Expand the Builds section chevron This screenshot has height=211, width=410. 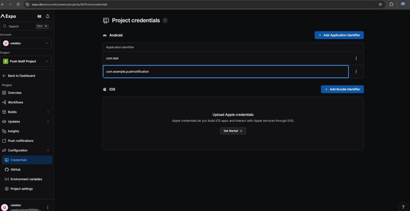pyautogui.click(x=48, y=112)
